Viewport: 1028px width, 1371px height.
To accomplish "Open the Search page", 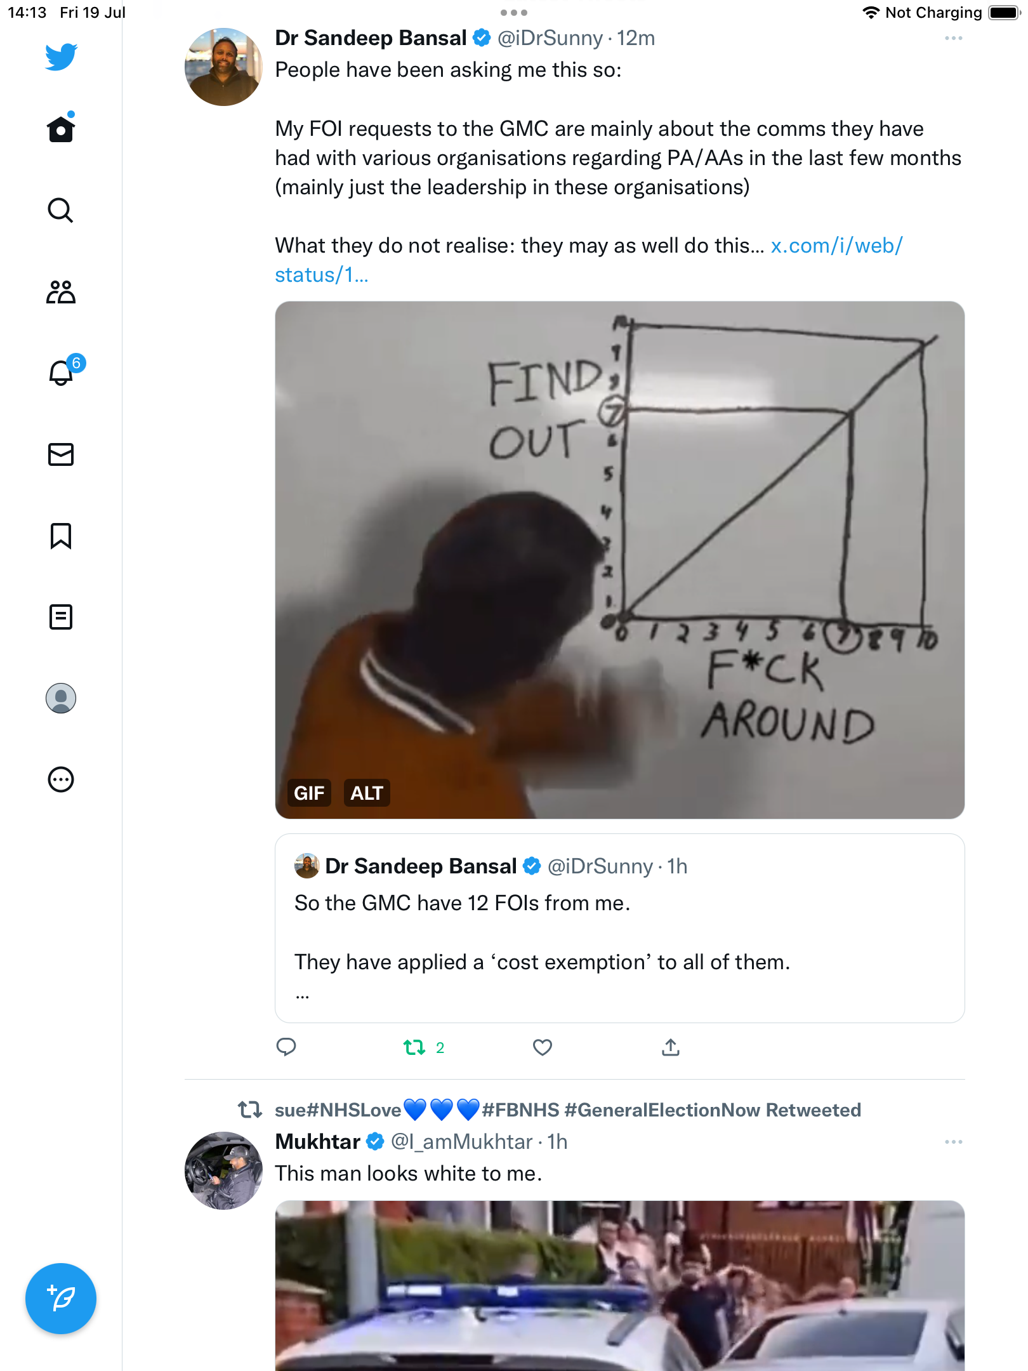I will point(61,210).
